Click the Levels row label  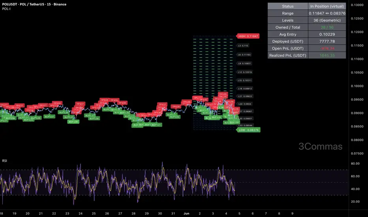288,21
